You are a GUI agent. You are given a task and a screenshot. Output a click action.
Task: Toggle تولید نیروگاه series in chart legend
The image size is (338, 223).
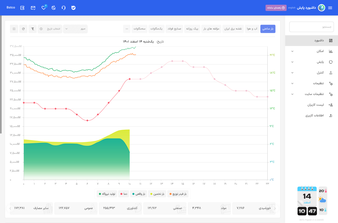107,194
